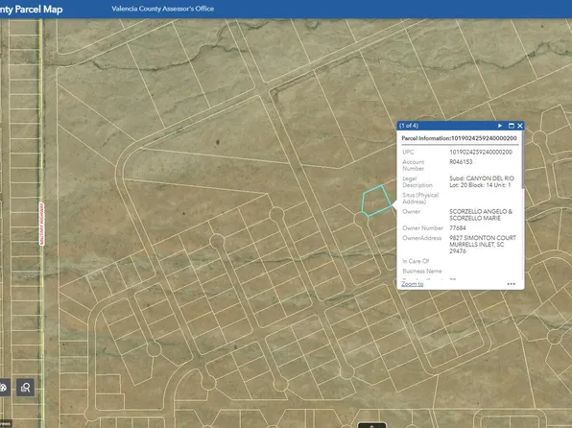The width and height of the screenshot is (572, 428).
Task: Show next feature in parcel popup
Action: click(x=500, y=126)
